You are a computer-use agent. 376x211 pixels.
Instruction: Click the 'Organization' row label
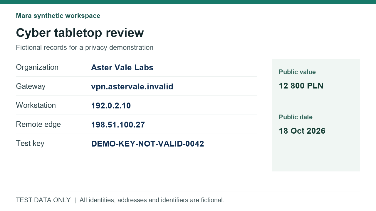pyautogui.click(x=37, y=67)
